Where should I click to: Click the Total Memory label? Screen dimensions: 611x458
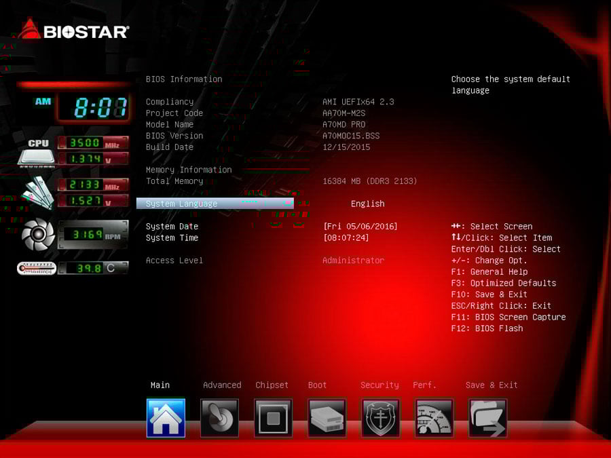[174, 180]
